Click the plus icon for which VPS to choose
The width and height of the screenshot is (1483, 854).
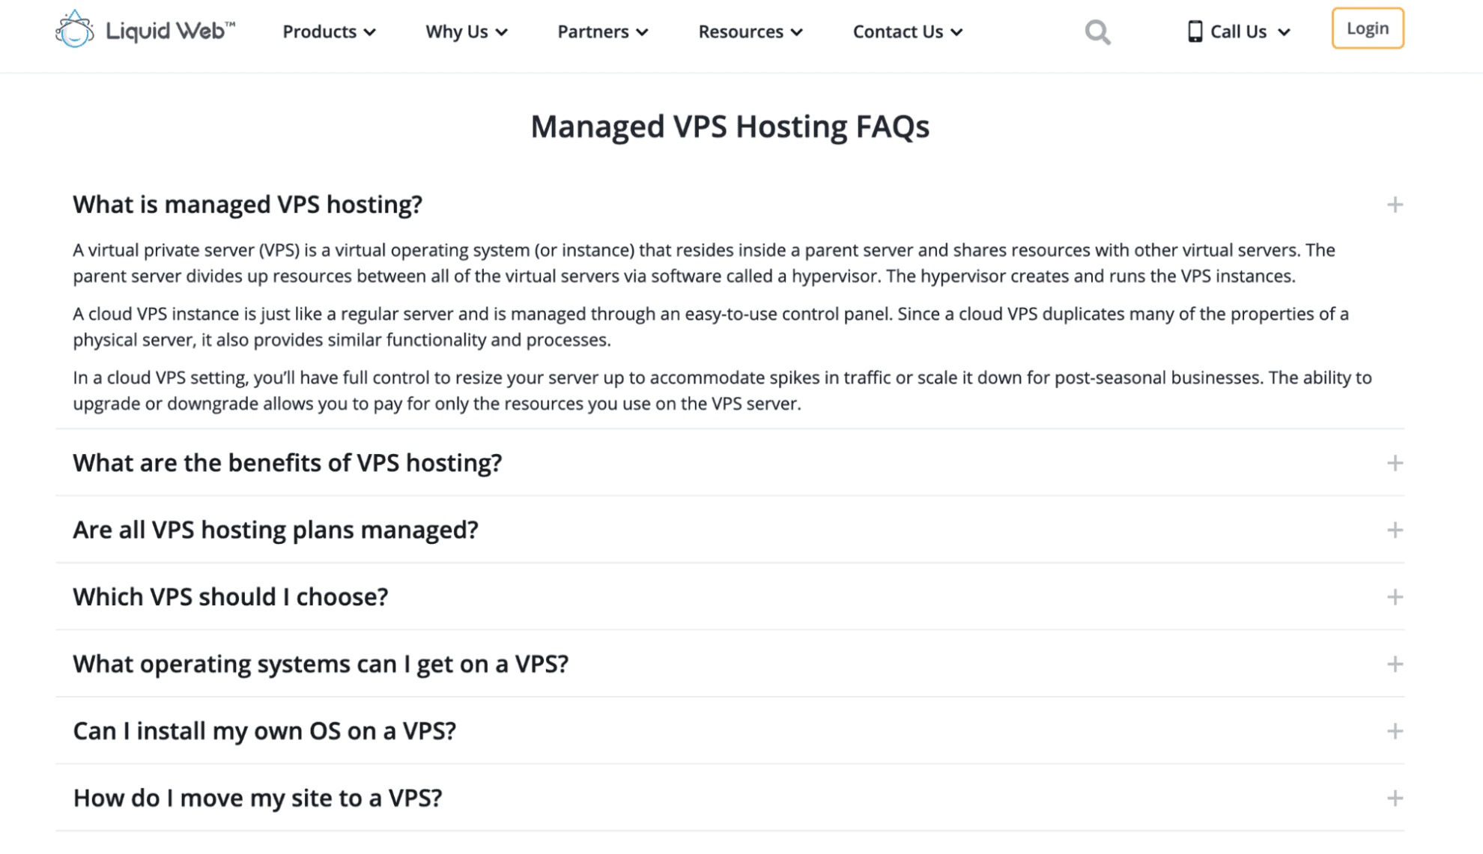tap(1395, 597)
